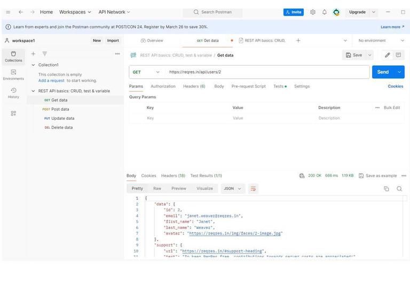The width and height of the screenshot is (410, 308).
Task: Copy response body with copy icon
Action: pos(387,188)
